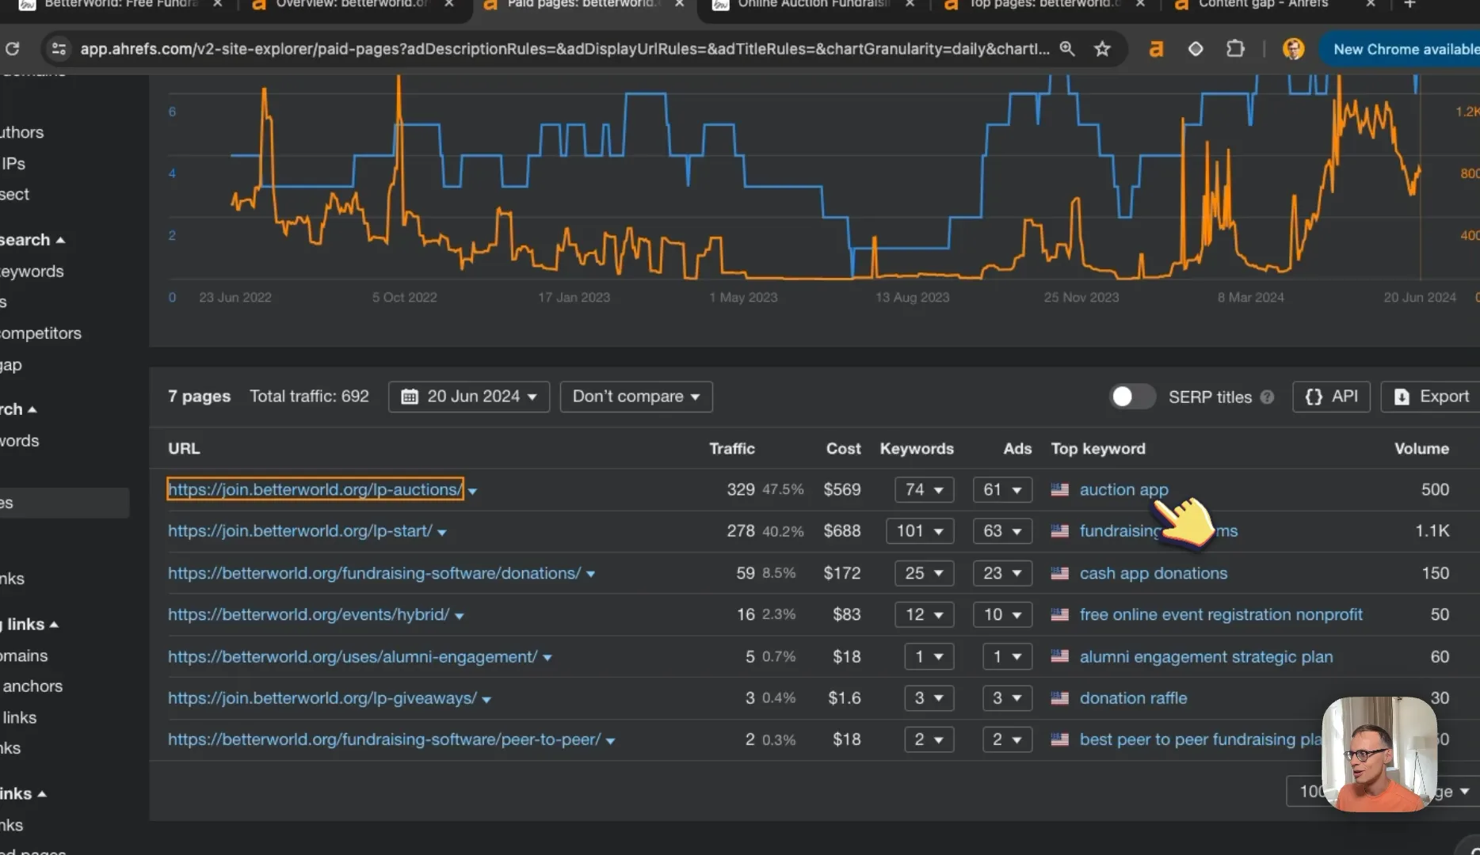1480x855 pixels.
Task: Toggle the SERP titles switch
Action: 1131,397
